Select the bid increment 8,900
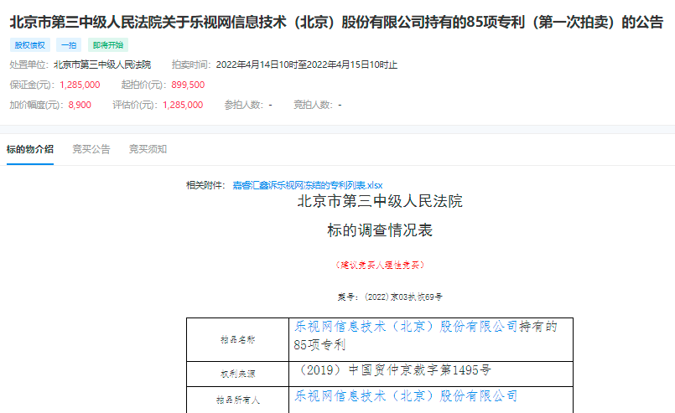The width and height of the screenshot is (675, 413). tap(80, 105)
